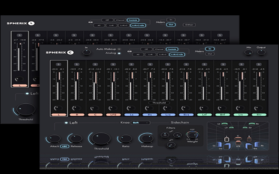Click the In gain knob in Spherix C
The image size is (279, 174).
[86, 52]
